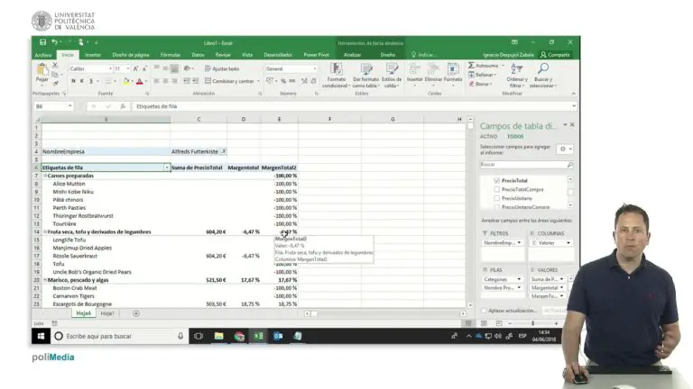693x389 pixels.
Task: Click the Pegar paste icon
Action: pos(42,69)
